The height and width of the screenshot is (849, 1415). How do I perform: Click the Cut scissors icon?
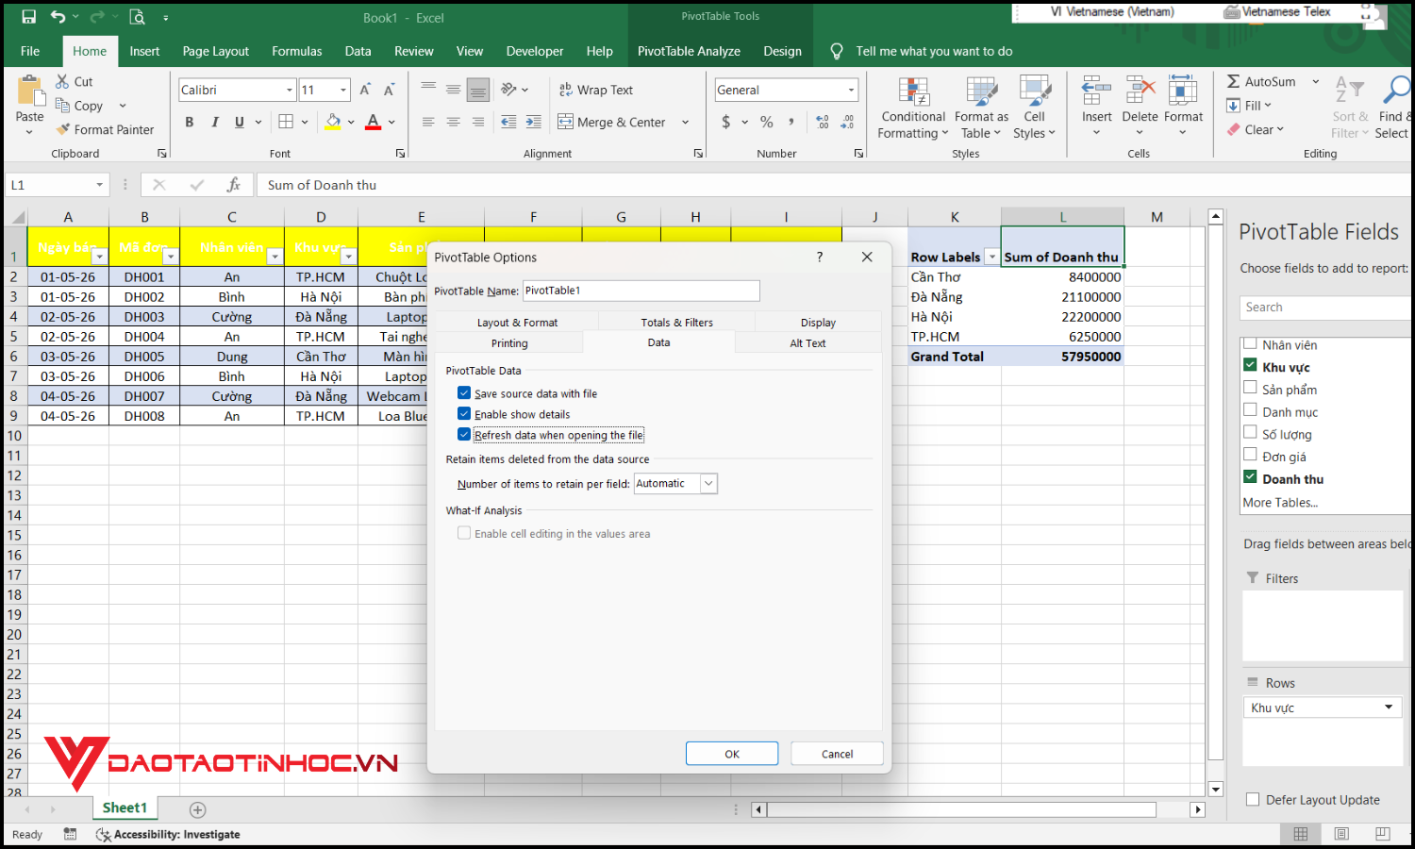point(62,81)
